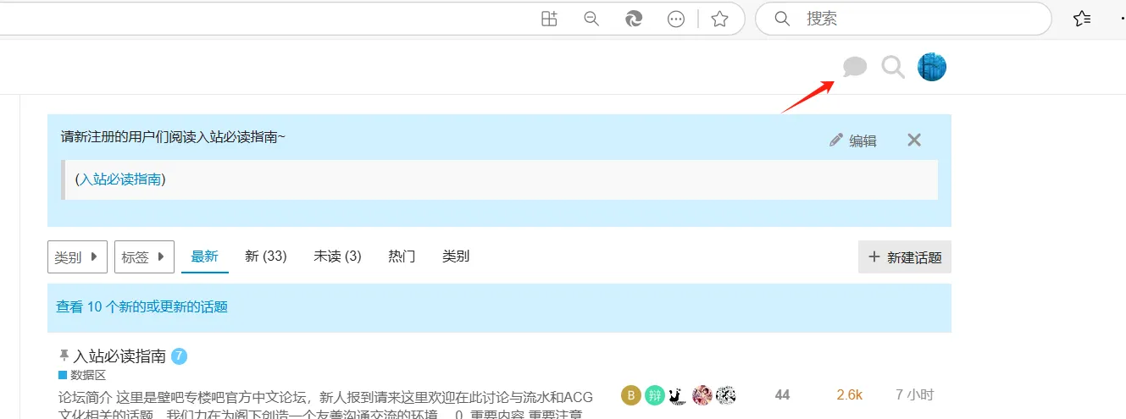Dismiss the blue welcome banner with X
Image resolution: width=1126 pixels, height=419 pixels.
click(914, 140)
